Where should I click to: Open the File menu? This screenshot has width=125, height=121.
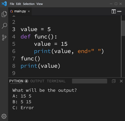point(12,4)
